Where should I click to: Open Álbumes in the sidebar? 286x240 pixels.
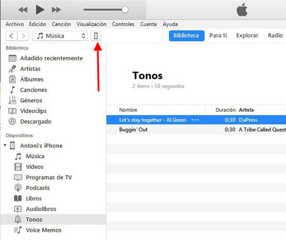pyautogui.click(x=32, y=79)
